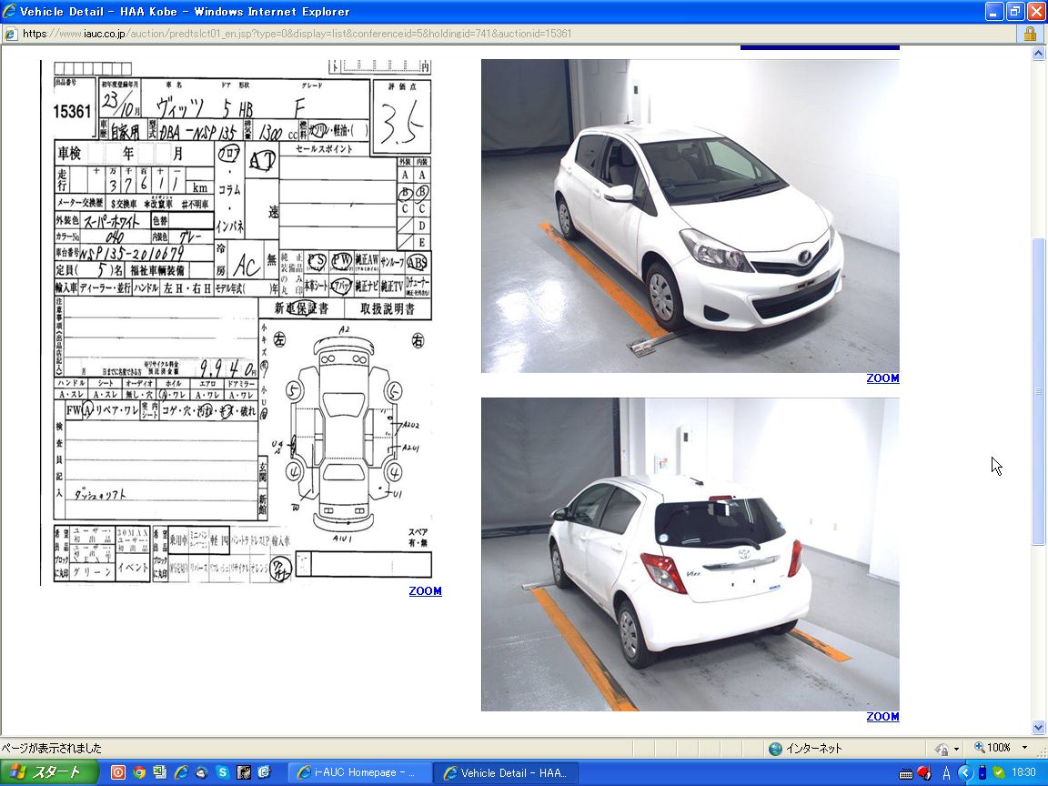Click ZOOM link under the front car photo
The image size is (1048, 786).
point(882,378)
